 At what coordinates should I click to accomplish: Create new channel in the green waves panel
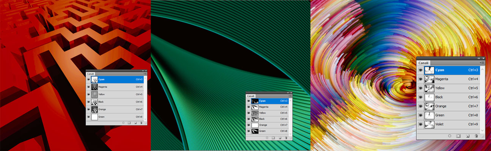[x=280, y=138]
